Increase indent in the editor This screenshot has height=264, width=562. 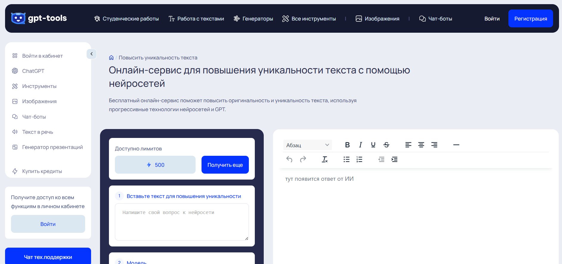pyautogui.click(x=394, y=159)
